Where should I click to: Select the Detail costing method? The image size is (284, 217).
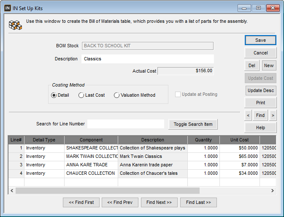pos(54,95)
